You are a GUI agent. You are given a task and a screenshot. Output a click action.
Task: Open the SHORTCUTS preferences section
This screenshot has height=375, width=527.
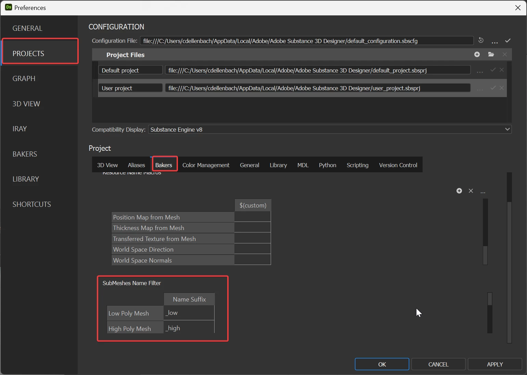tap(31, 204)
